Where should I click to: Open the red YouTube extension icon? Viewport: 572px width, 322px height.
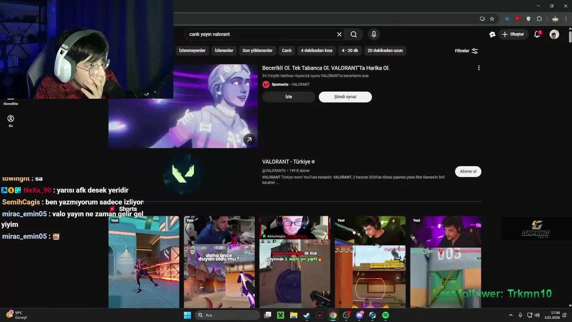517,19
